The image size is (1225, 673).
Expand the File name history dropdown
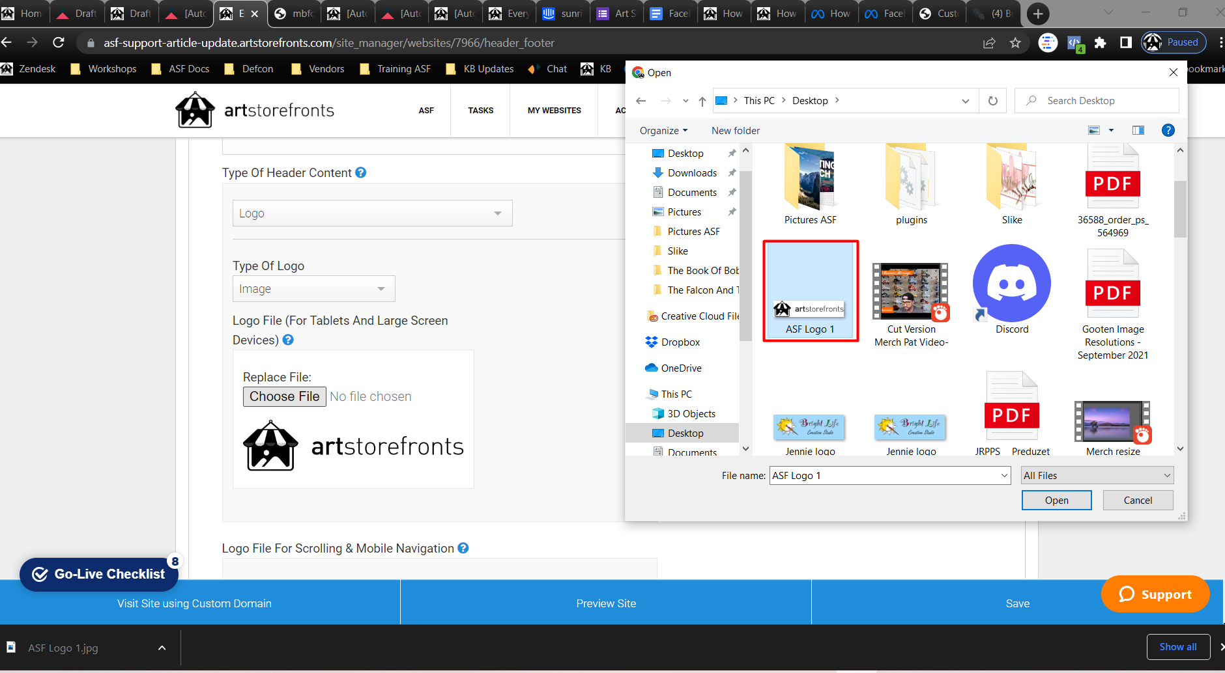click(x=1004, y=476)
